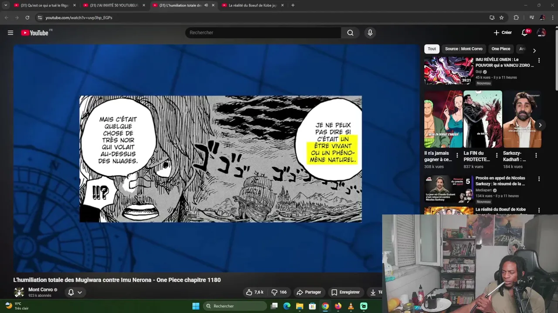This screenshot has width=558, height=313.
Task: Install app icon in address bar
Action: coord(492,17)
